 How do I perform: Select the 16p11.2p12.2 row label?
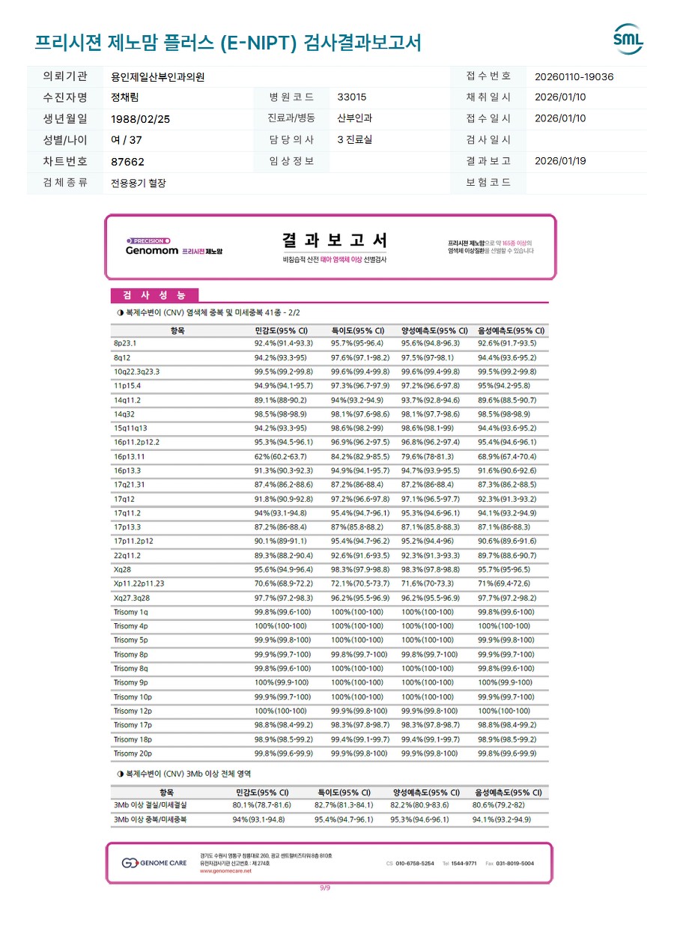pyautogui.click(x=136, y=442)
